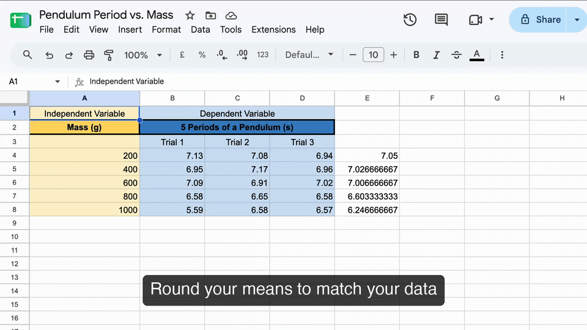Select the 5 Periods of a Pendulum cell
This screenshot has width=587, height=330.
[237, 127]
